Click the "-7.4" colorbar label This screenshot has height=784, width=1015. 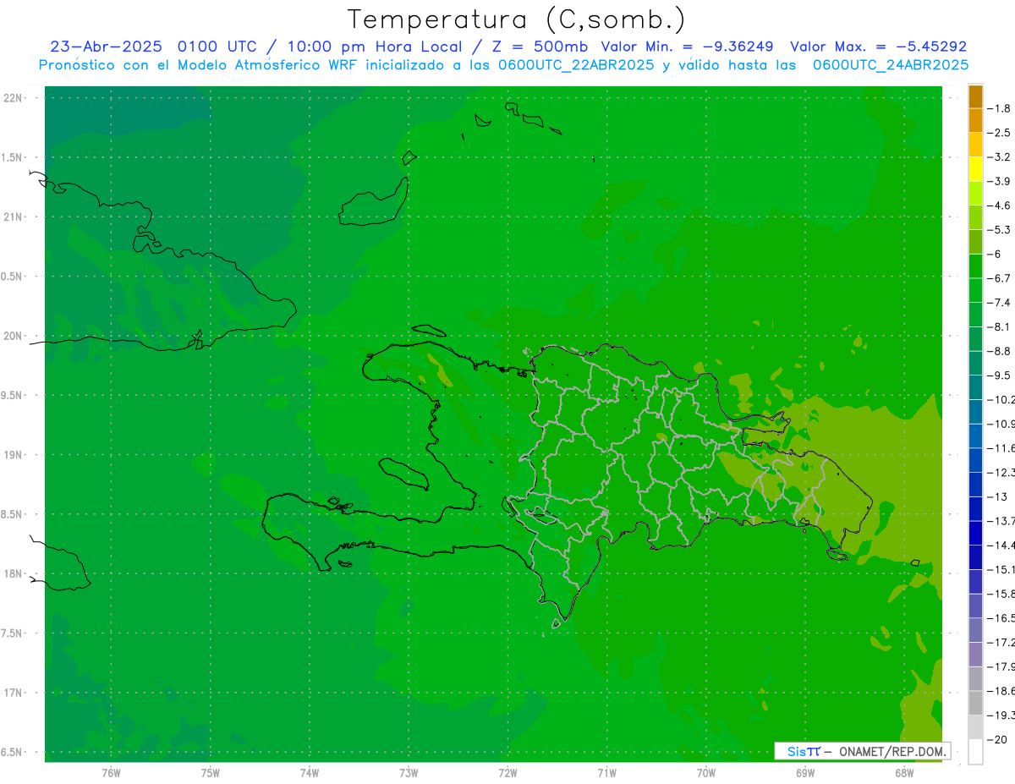click(x=1001, y=303)
